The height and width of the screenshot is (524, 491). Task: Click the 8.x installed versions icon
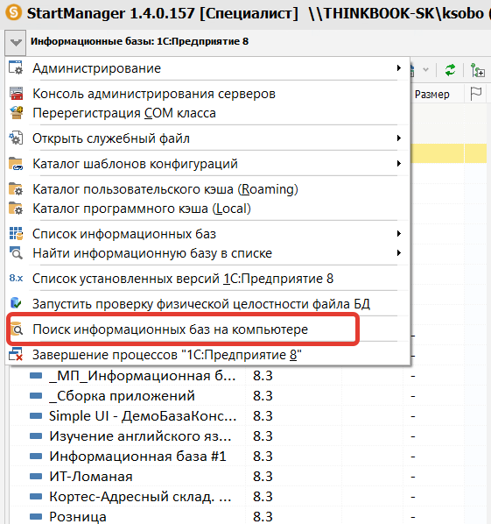tap(16, 278)
